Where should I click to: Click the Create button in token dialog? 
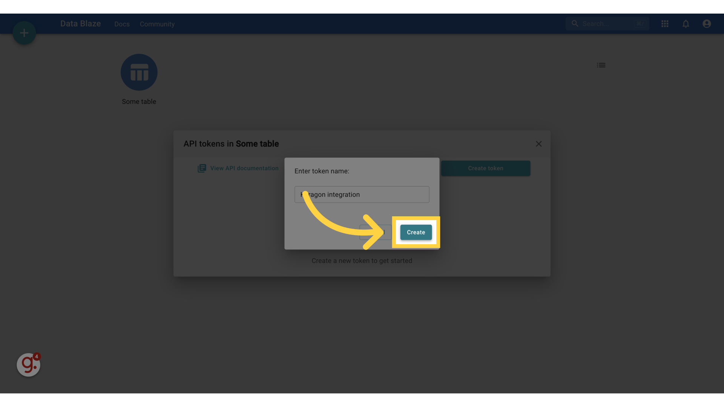[x=416, y=232]
